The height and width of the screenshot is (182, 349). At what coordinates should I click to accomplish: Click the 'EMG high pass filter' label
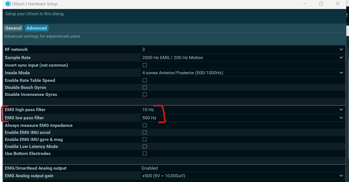pos(25,110)
